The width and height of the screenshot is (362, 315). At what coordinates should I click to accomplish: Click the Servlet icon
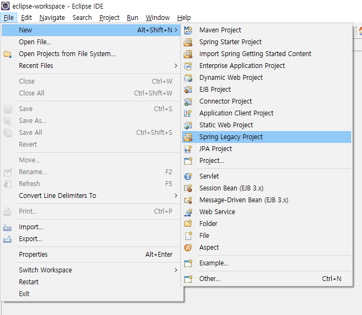pos(188,176)
